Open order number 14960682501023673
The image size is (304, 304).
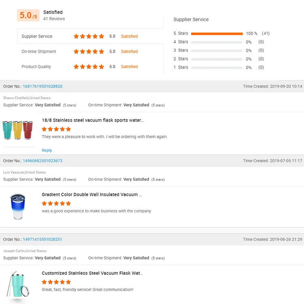tap(43, 161)
